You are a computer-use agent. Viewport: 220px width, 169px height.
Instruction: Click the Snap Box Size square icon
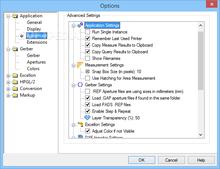click(x=88, y=72)
